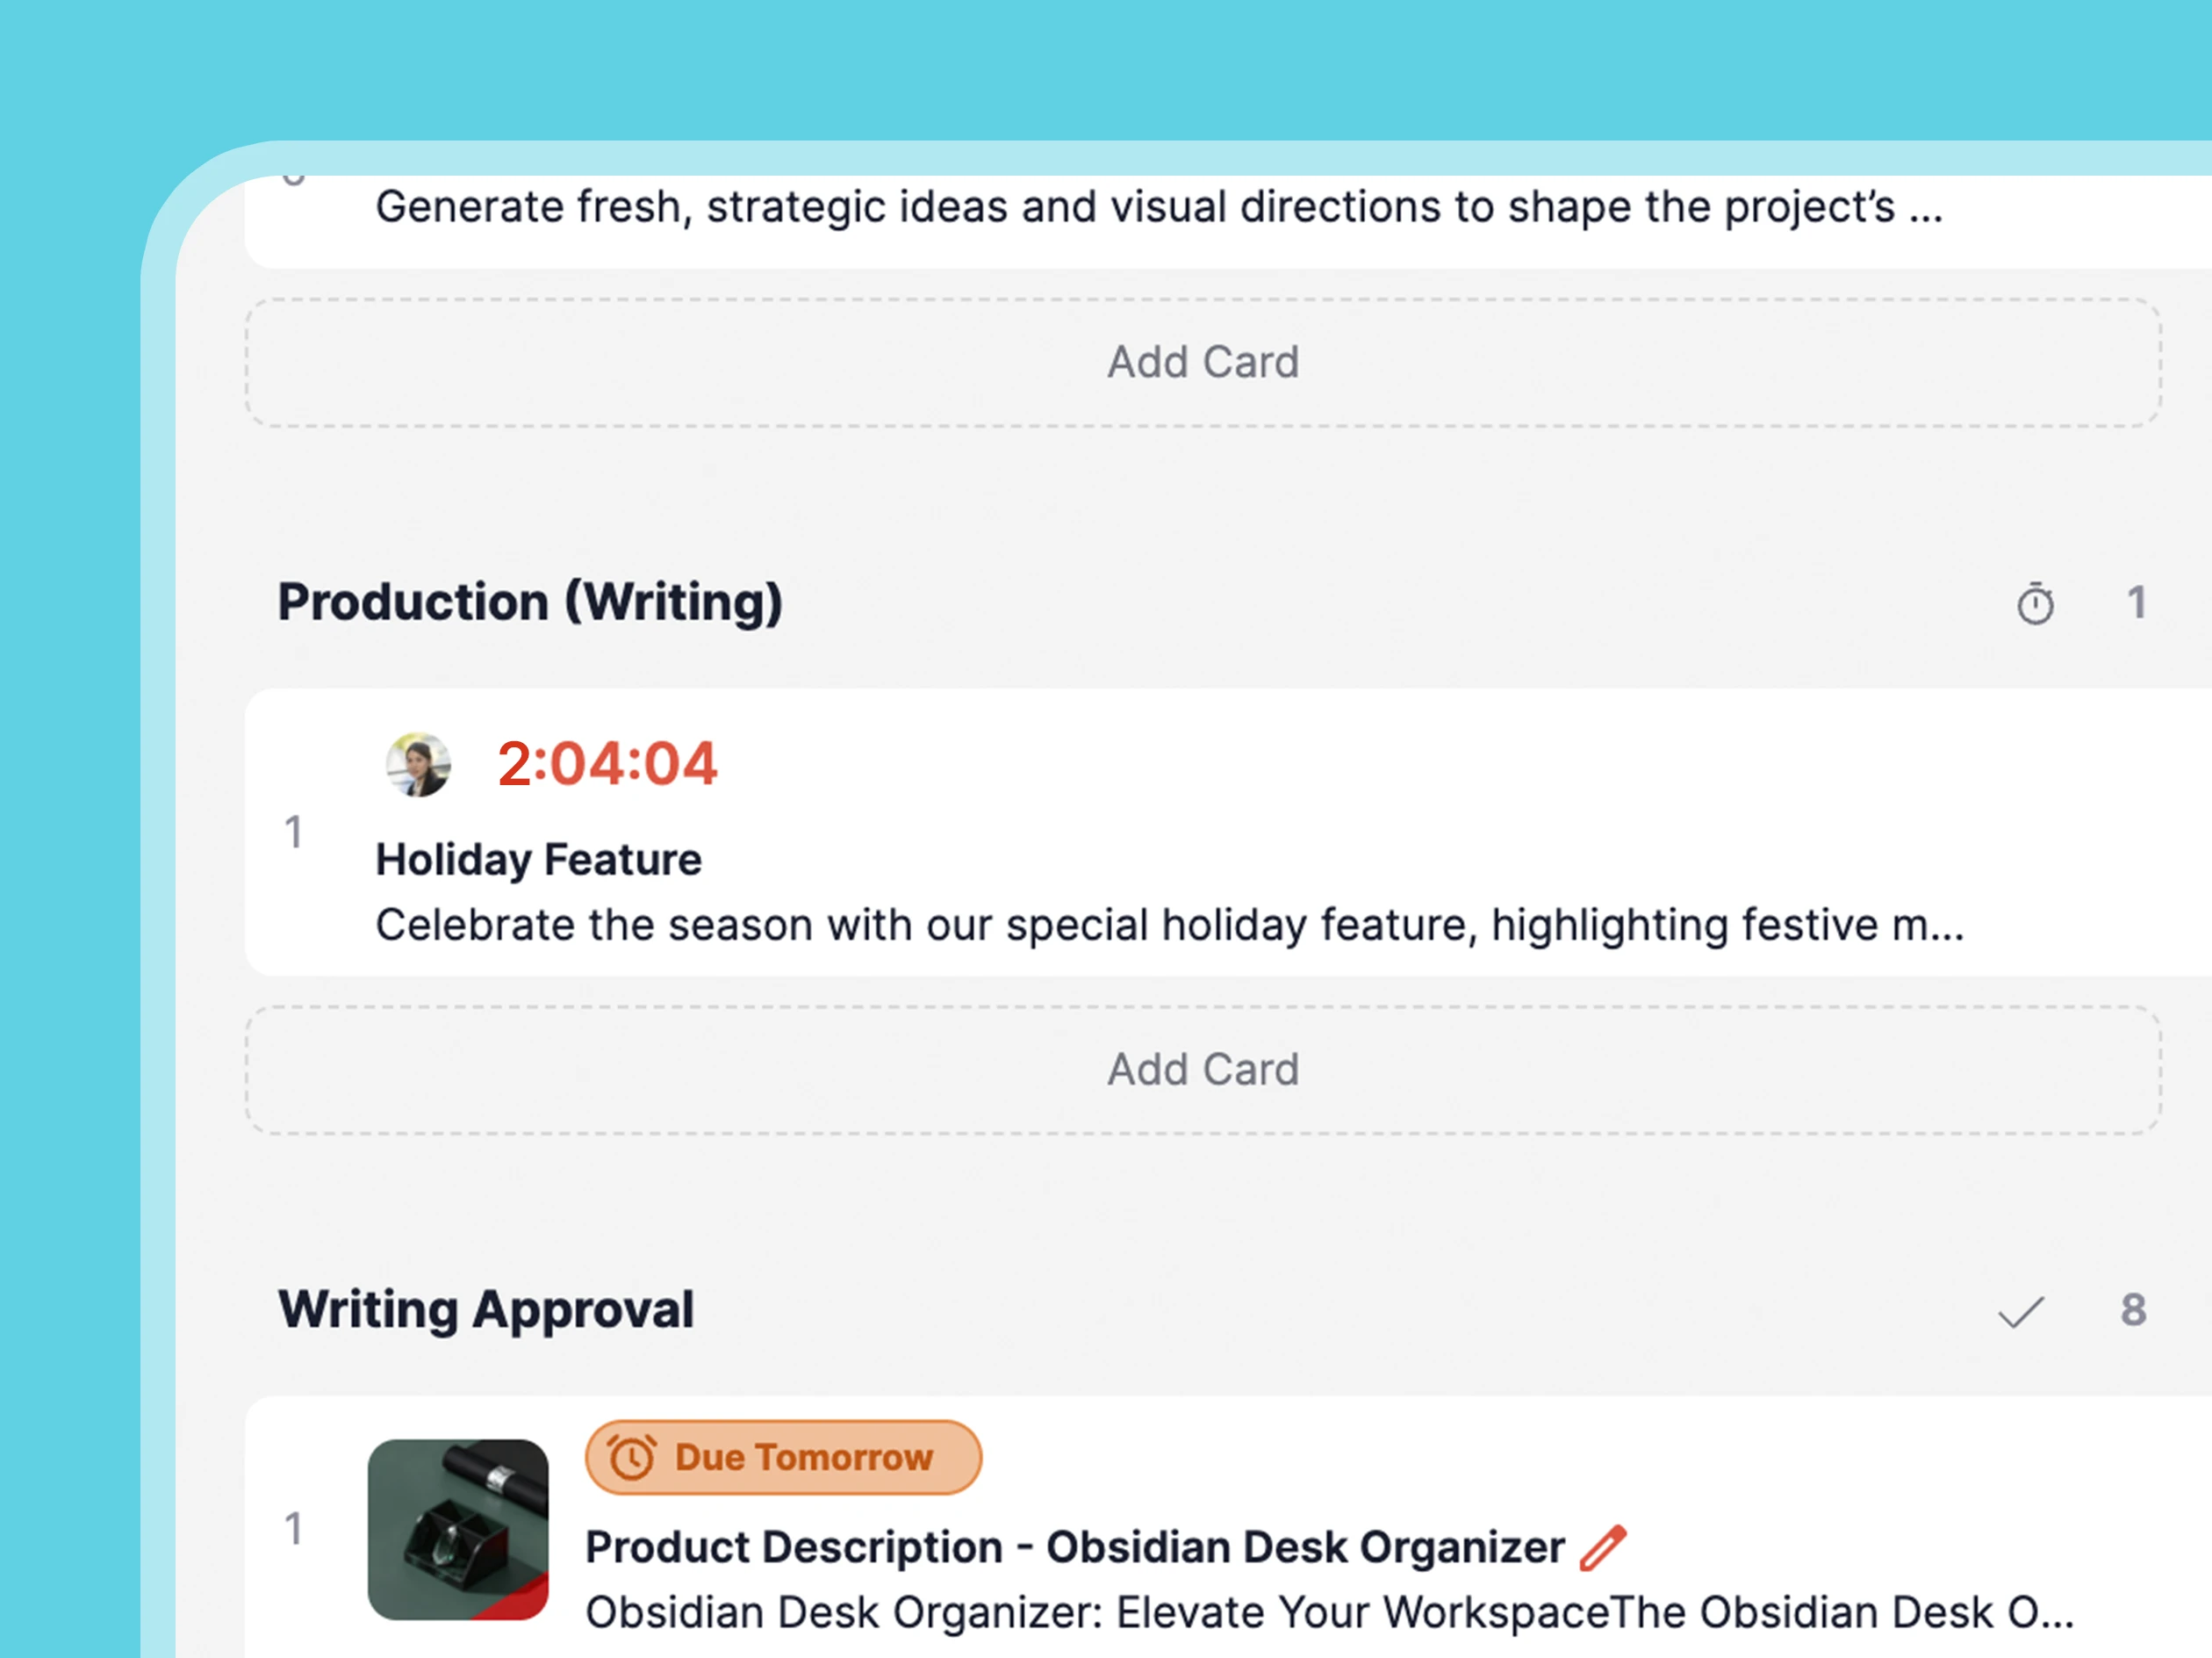Click the upper Add Card placeholder

click(x=1203, y=362)
